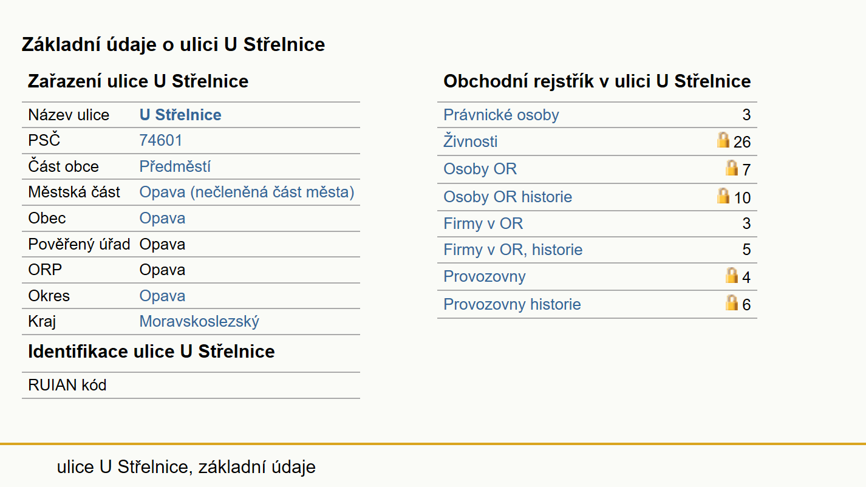Click the Opava link in Okres row

click(x=162, y=296)
